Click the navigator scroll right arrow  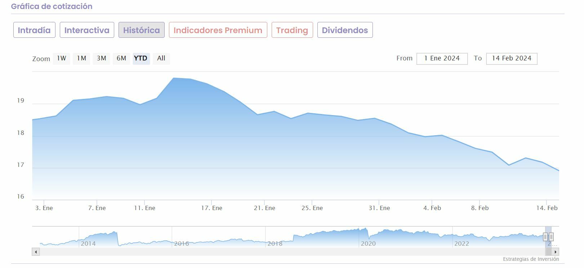tap(555, 252)
